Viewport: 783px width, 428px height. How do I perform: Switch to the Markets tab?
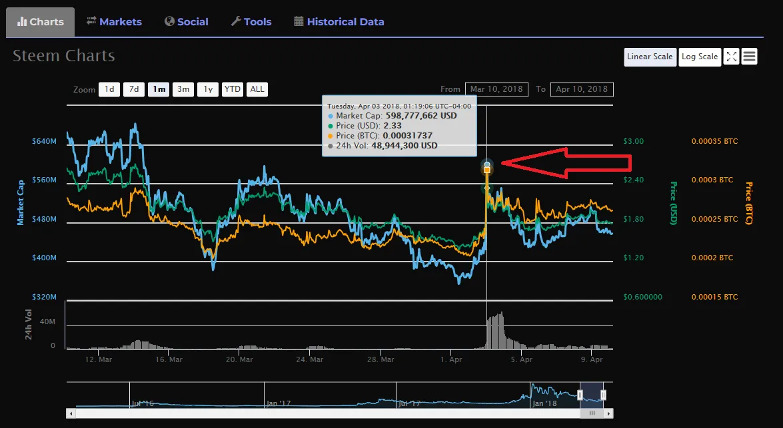tap(114, 22)
